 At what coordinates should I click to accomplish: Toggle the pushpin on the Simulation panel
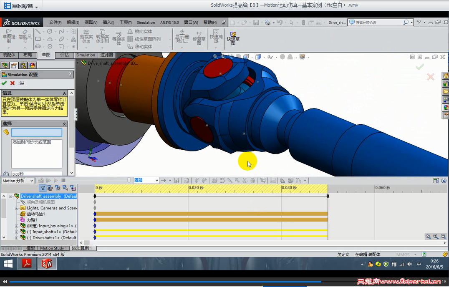click(x=22, y=83)
